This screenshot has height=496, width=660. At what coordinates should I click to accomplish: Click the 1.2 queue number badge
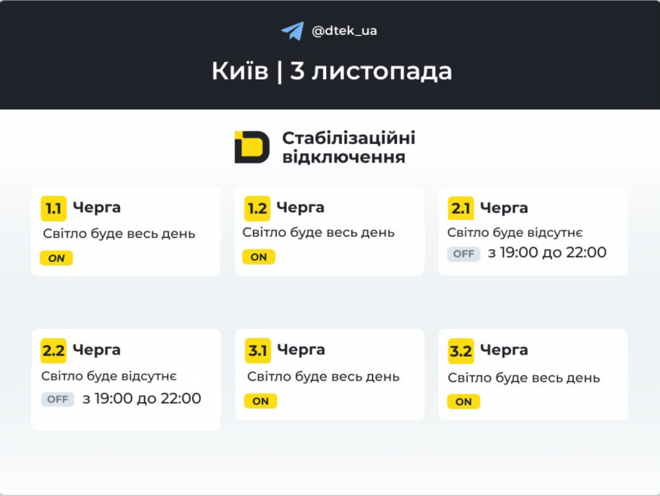257,208
